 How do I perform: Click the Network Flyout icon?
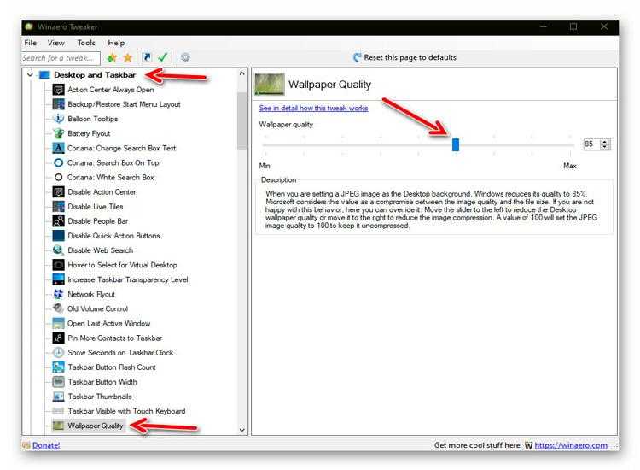pos(58,294)
